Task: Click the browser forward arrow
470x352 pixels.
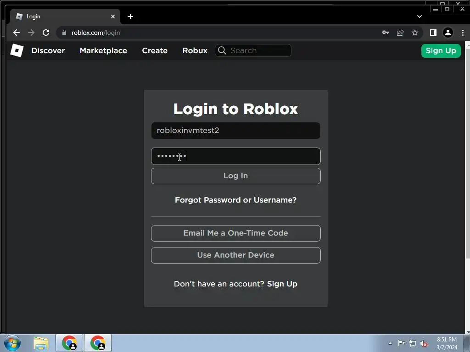Action: coord(31,33)
